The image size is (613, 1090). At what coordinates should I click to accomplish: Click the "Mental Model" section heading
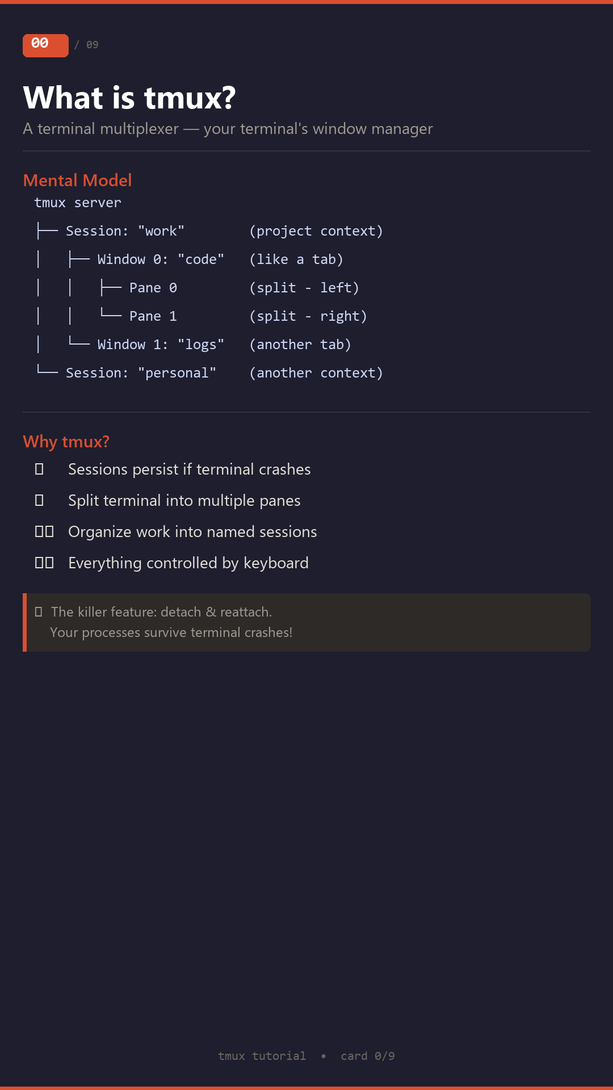[x=77, y=181]
